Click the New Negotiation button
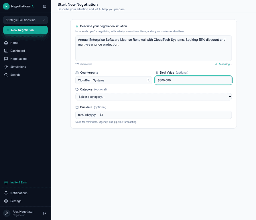 [x=25, y=30]
